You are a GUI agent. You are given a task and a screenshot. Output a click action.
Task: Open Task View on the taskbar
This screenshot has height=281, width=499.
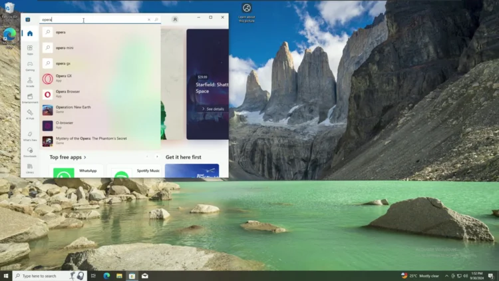(x=93, y=276)
